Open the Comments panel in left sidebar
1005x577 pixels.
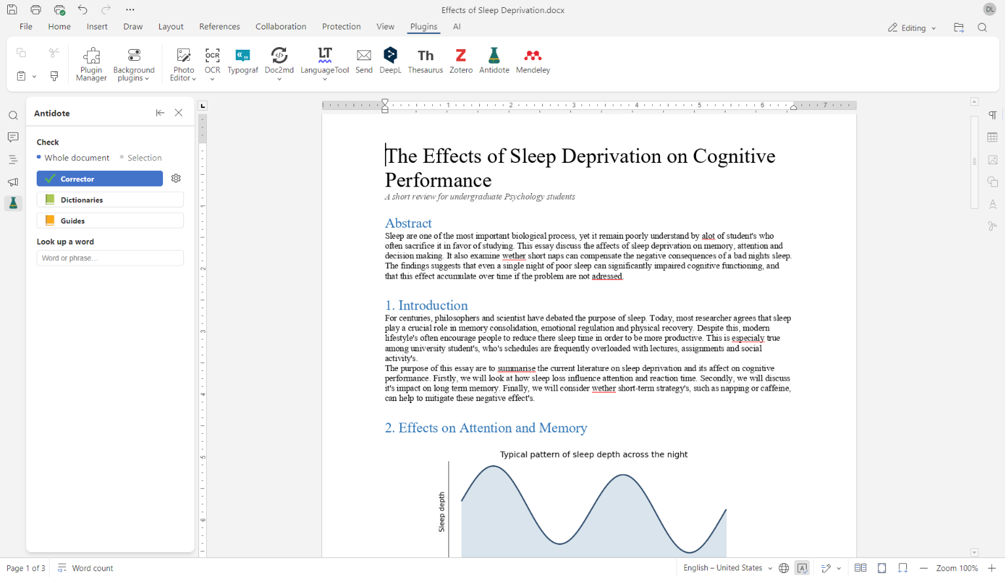(13, 137)
